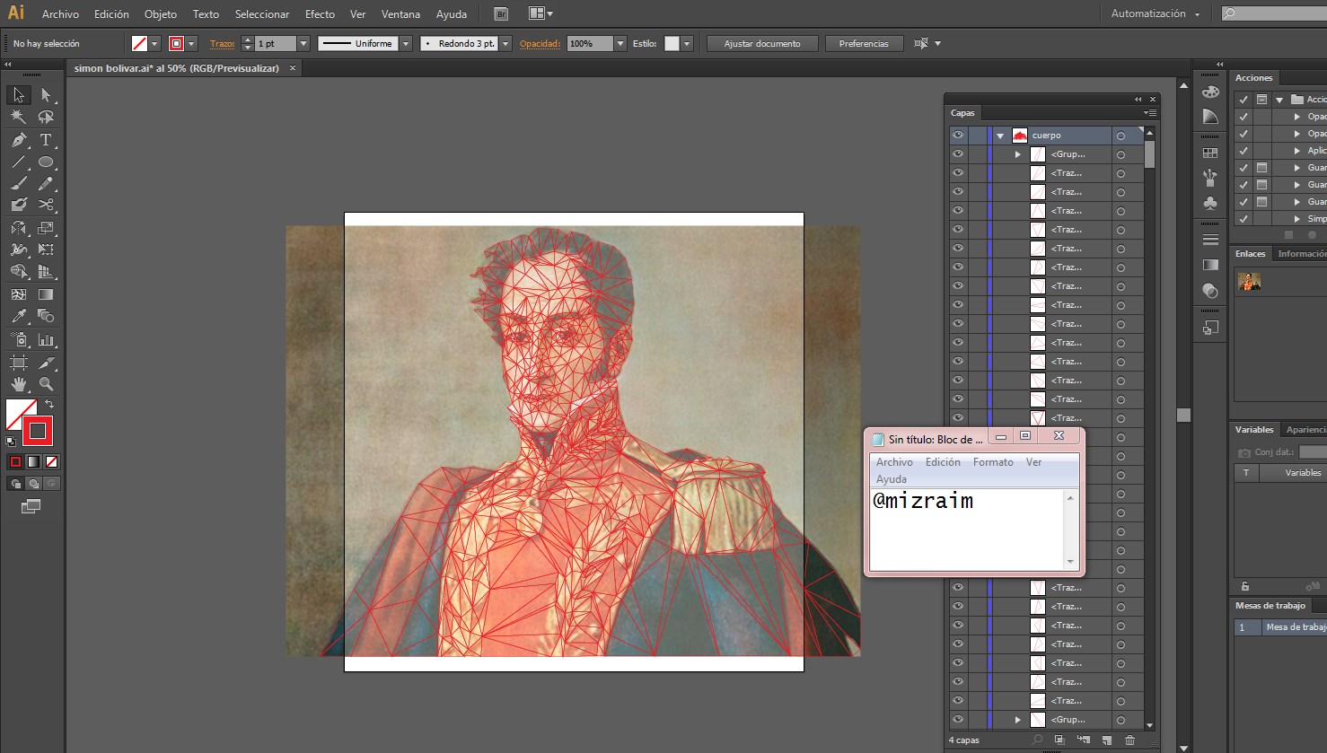Image resolution: width=1327 pixels, height=753 pixels.
Task: Click the delete layer trash icon
Action: (x=1129, y=740)
